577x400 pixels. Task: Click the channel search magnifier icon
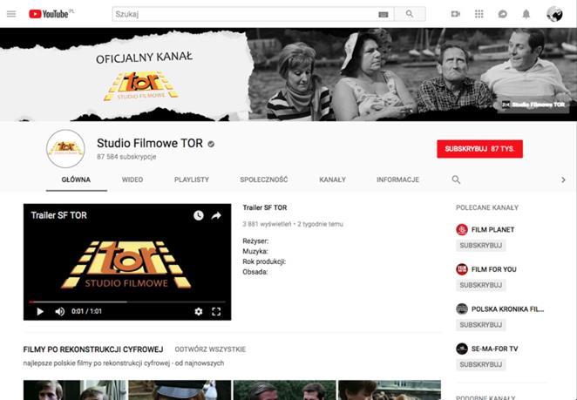point(456,180)
